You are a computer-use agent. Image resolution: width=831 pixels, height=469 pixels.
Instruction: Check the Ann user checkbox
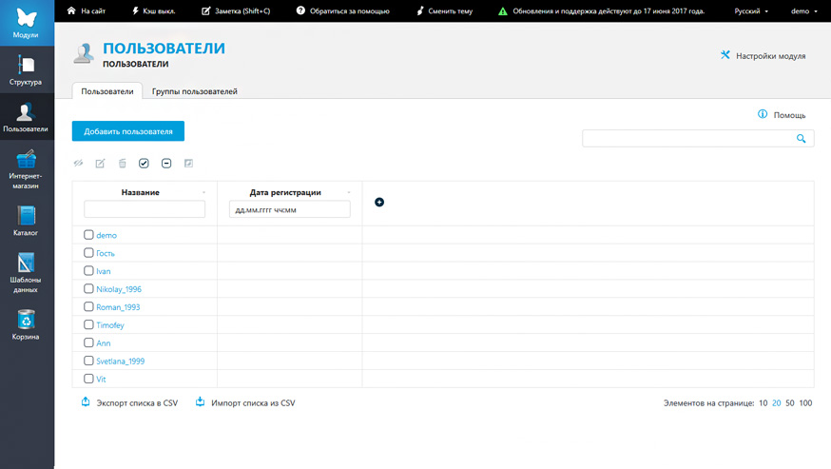click(88, 342)
